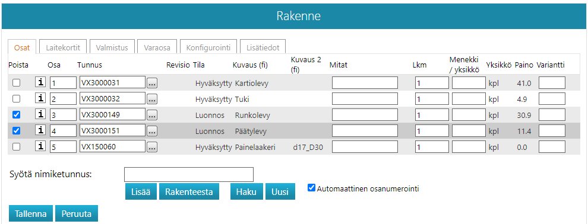Save with the Tallenna button

pos(31,214)
